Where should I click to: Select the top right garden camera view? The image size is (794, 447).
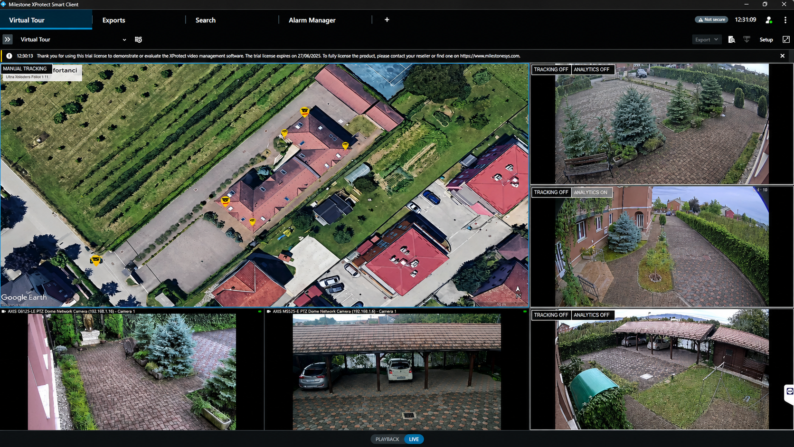point(662,124)
